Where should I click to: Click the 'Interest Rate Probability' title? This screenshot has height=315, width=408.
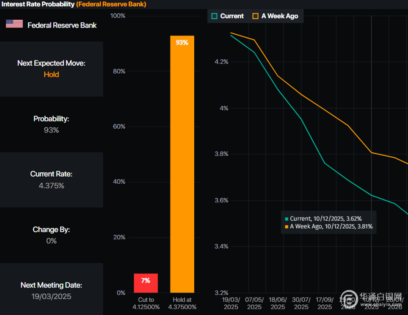click(38, 4)
